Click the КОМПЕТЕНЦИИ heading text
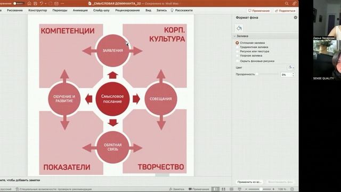This screenshot has height=192, width=341. pos(68,31)
